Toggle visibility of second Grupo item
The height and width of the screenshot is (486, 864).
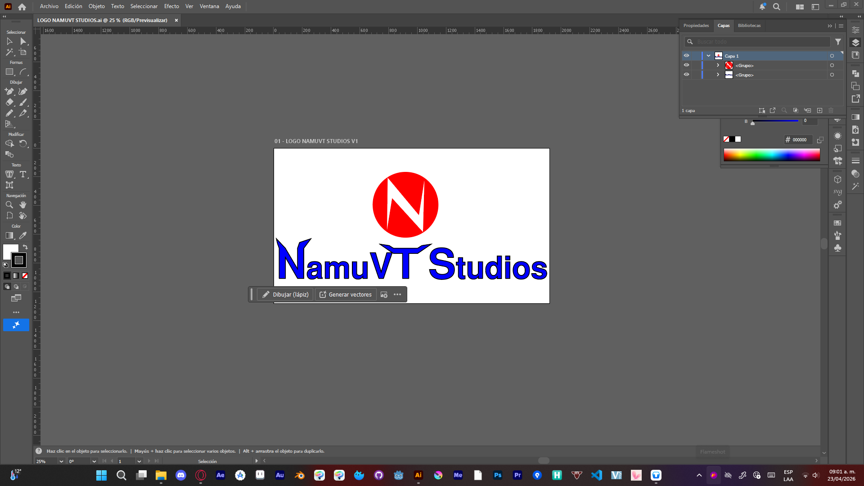(x=686, y=75)
